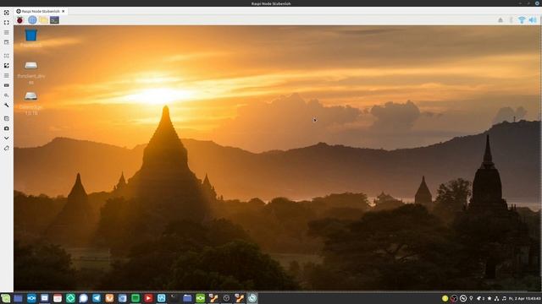The height and width of the screenshot is (304, 542).
Task: Select the drive icon above the wastebasket-adjacent drive
Action: coord(30,65)
